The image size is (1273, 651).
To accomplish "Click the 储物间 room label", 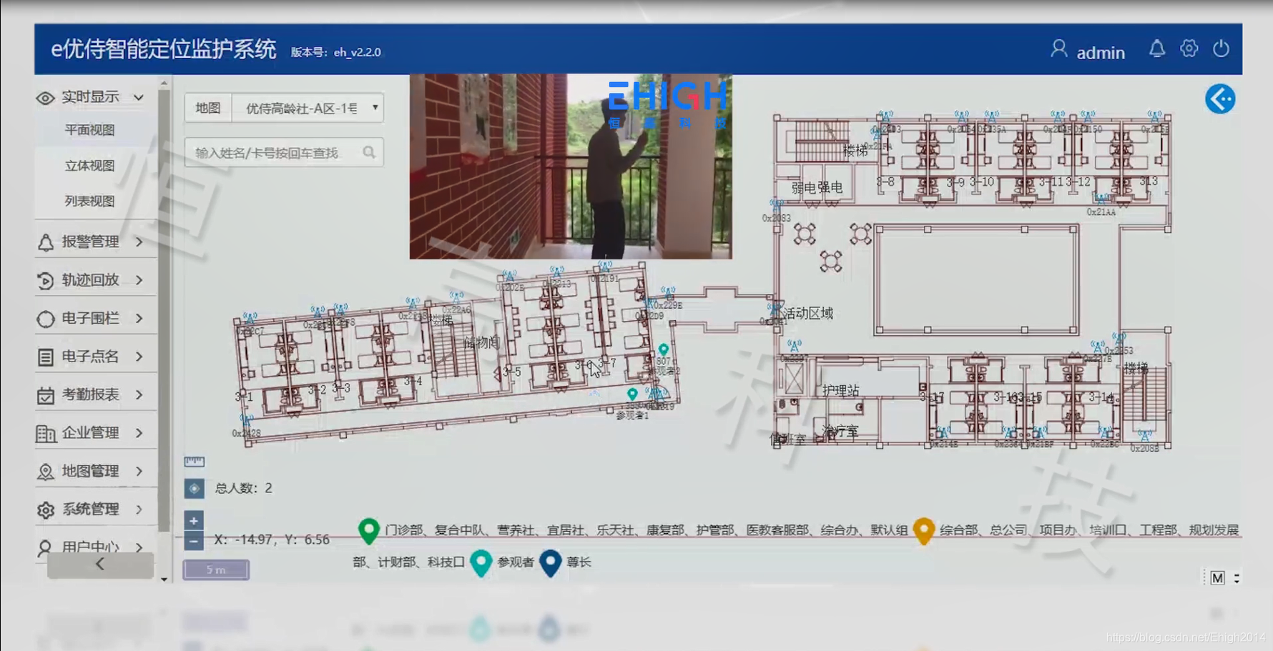I will coord(481,342).
